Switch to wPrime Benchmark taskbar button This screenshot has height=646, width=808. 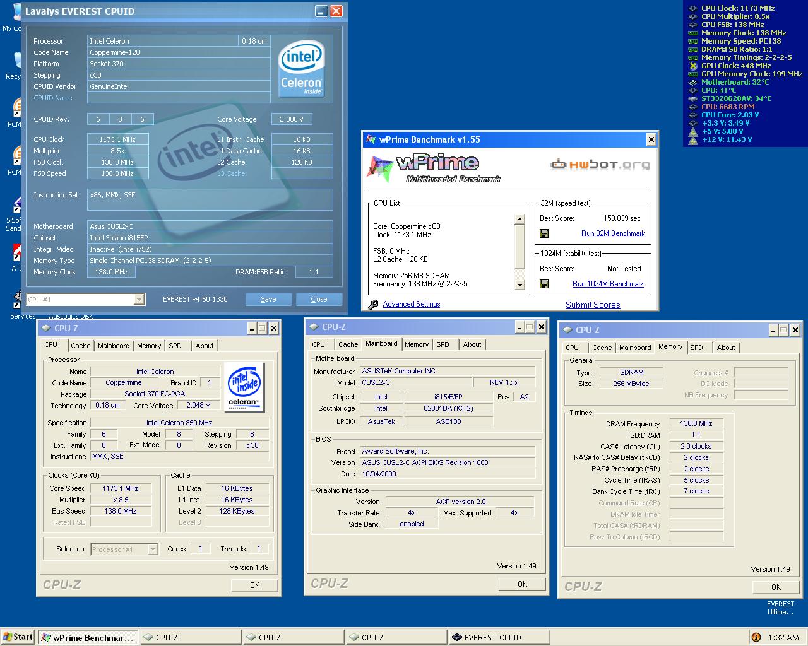coord(88,637)
